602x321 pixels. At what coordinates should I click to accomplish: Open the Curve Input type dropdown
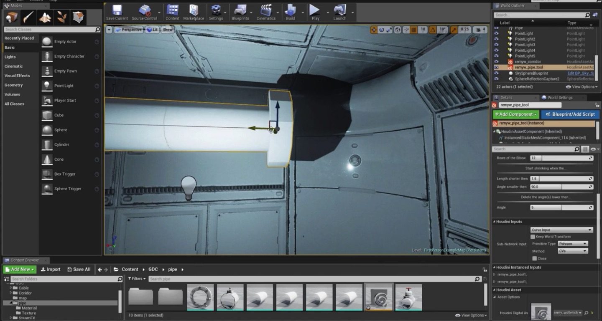click(x=561, y=230)
